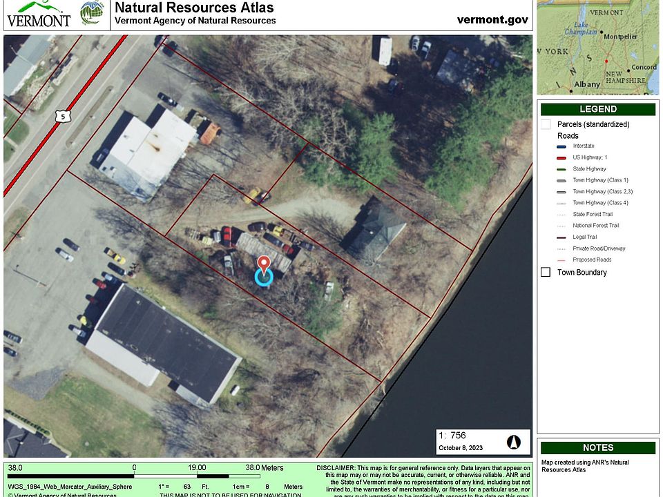Click the State Highway green line symbol

coord(561,170)
